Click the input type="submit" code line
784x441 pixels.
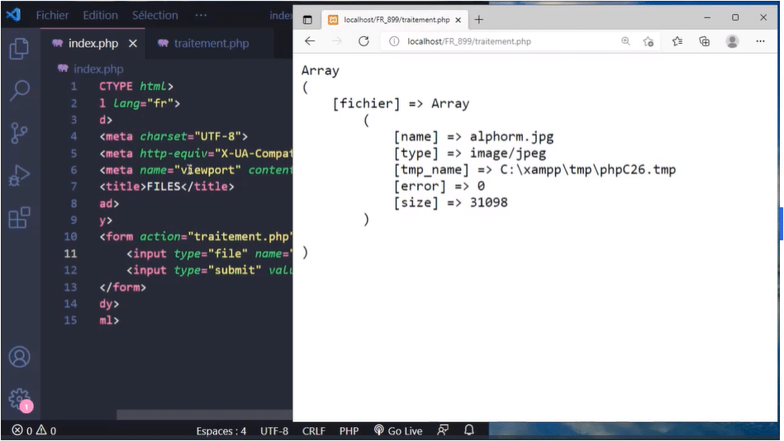coord(210,270)
